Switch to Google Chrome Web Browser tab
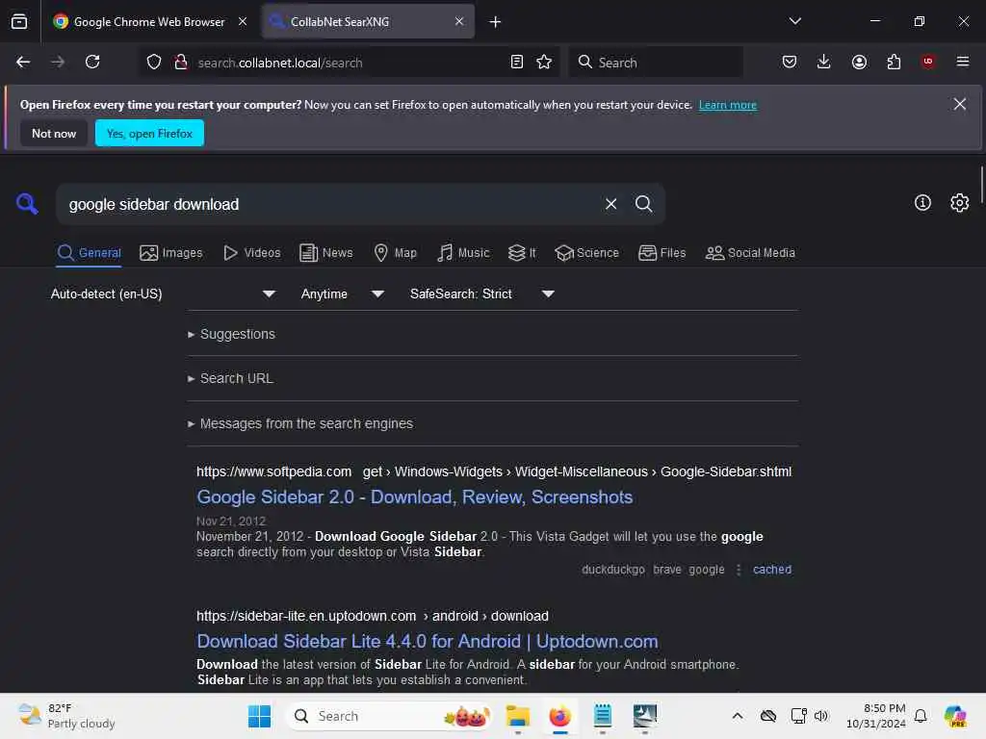986x739 pixels. (149, 21)
